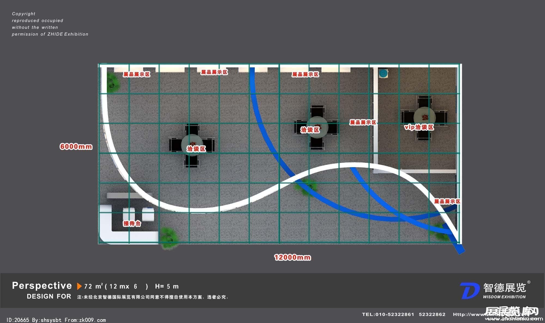Click the ID:20665 source caption
Screen dimensions: 545x323
(x=56, y=320)
